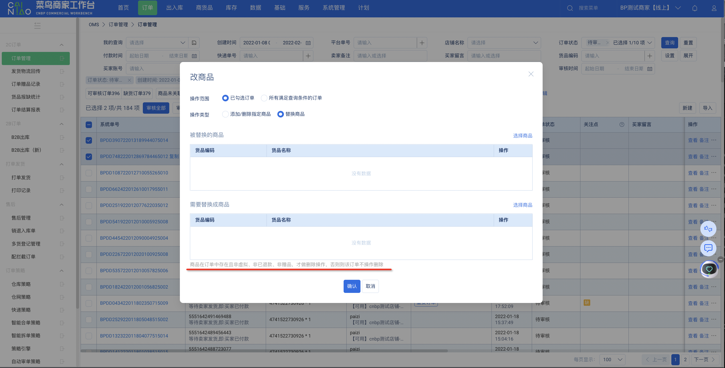Click in the 搜索菜单 search box
This screenshot has height=368, width=725.
coord(588,8)
